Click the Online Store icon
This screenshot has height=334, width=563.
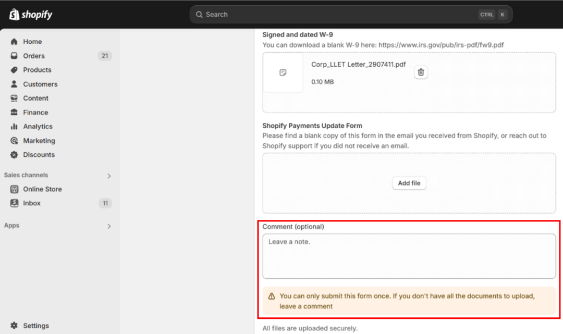click(x=14, y=189)
